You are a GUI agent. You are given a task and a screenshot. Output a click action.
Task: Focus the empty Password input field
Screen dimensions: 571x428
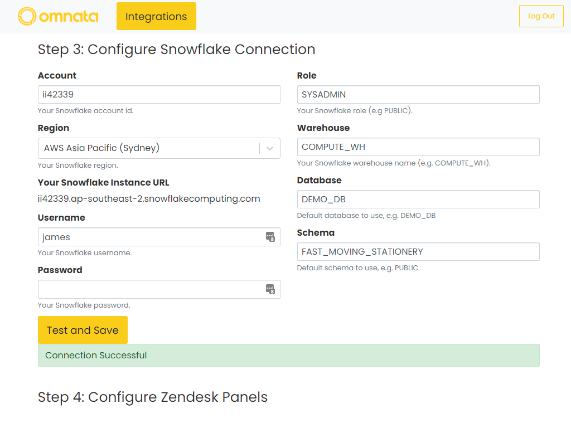click(x=151, y=289)
